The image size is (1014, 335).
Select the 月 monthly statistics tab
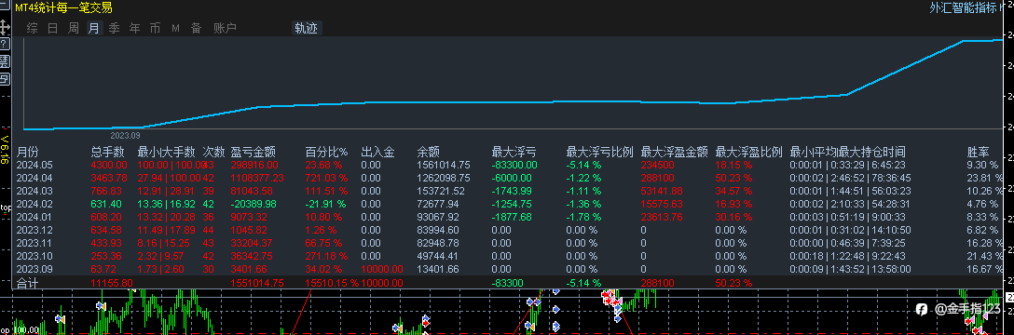tap(94, 29)
